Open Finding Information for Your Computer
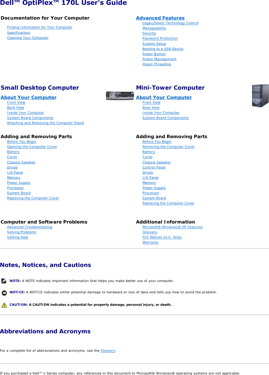 tap(40, 27)
